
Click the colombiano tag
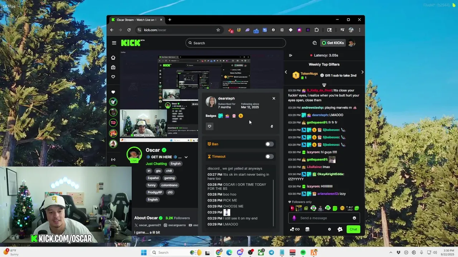tap(169, 185)
